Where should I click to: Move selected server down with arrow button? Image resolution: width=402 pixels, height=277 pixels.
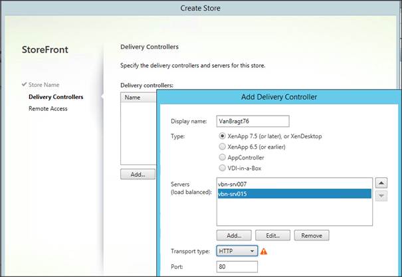[x=381, y=196]
